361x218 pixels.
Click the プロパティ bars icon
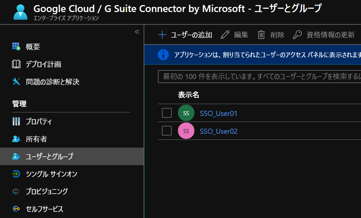pos(16,121)
